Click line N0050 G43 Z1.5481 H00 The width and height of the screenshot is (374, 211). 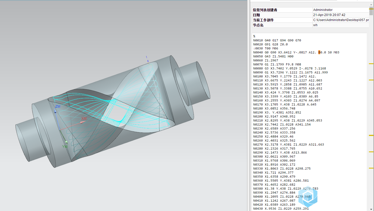[273, 56]
